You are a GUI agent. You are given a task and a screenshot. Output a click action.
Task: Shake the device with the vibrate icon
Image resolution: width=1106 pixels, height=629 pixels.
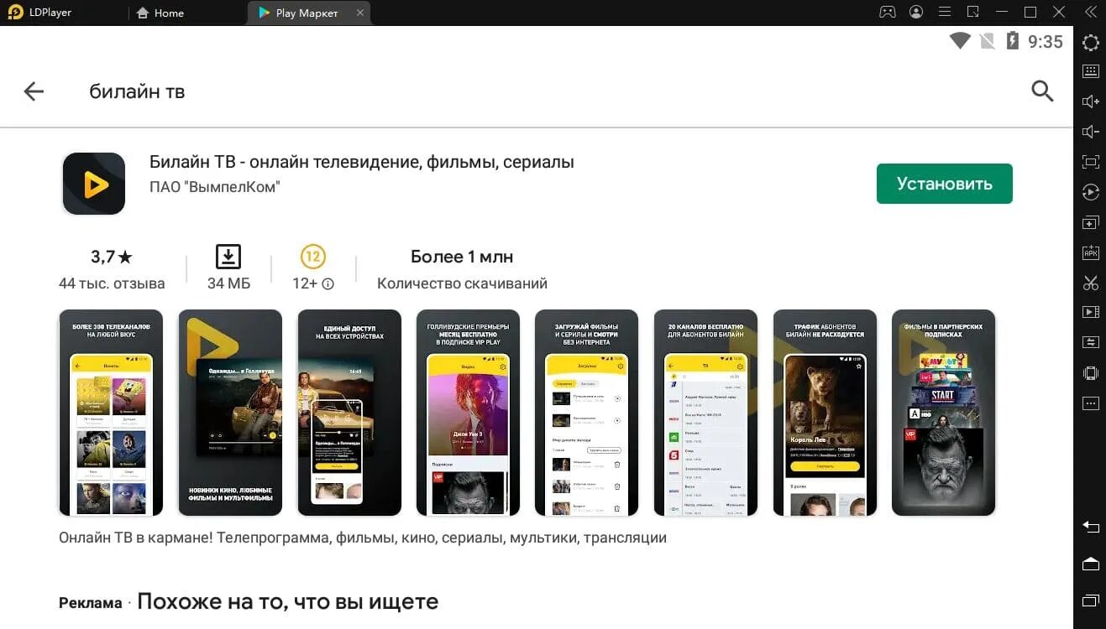(x=1090, y=373)
